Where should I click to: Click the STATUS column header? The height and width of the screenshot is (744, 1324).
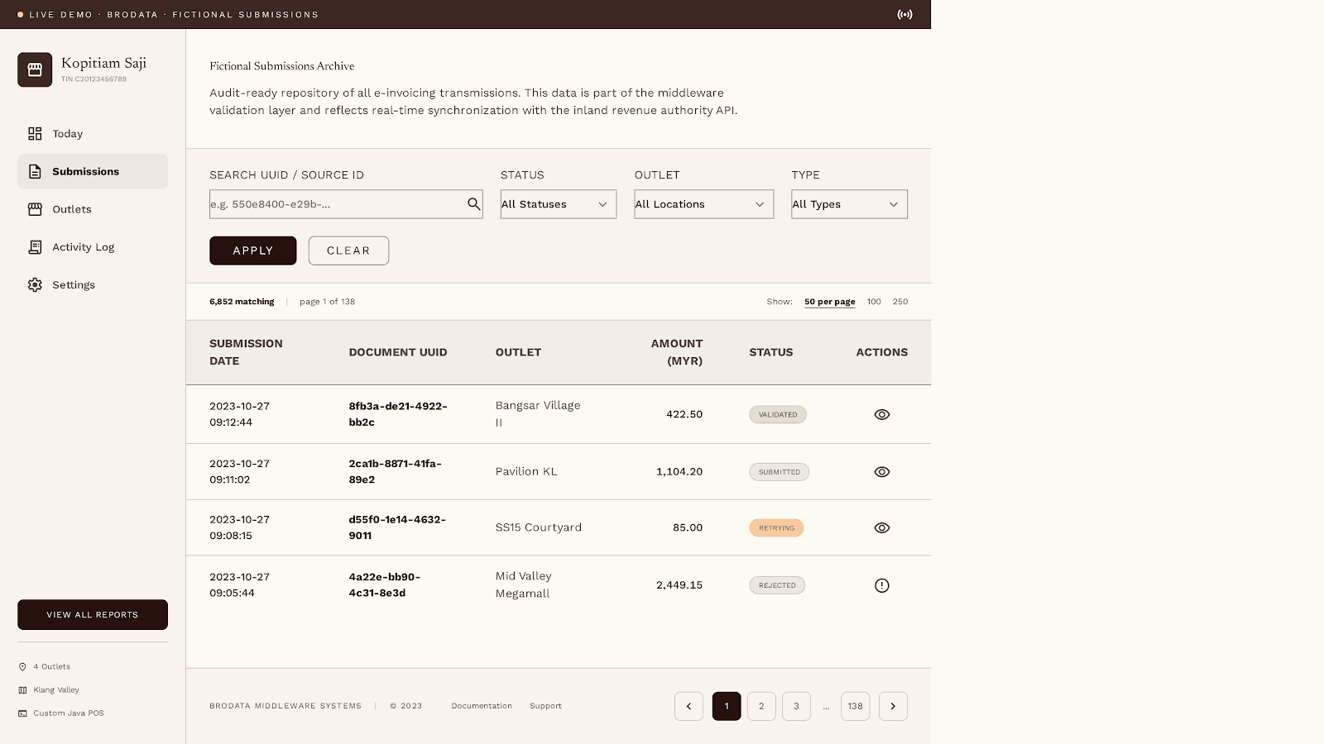[771, 352]
